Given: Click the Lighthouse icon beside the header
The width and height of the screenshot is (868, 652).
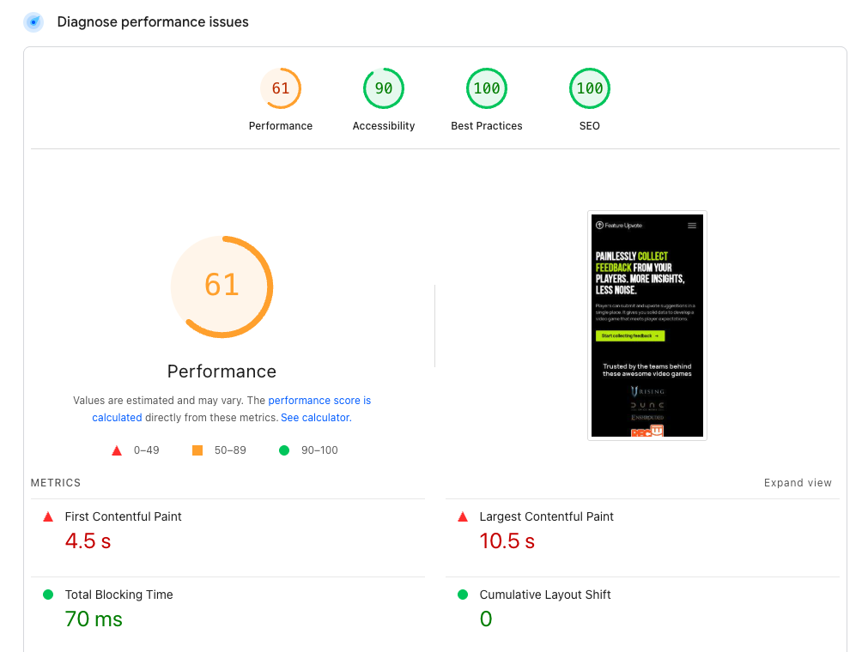Looking at the screenshot, I should tap(33, 21).
